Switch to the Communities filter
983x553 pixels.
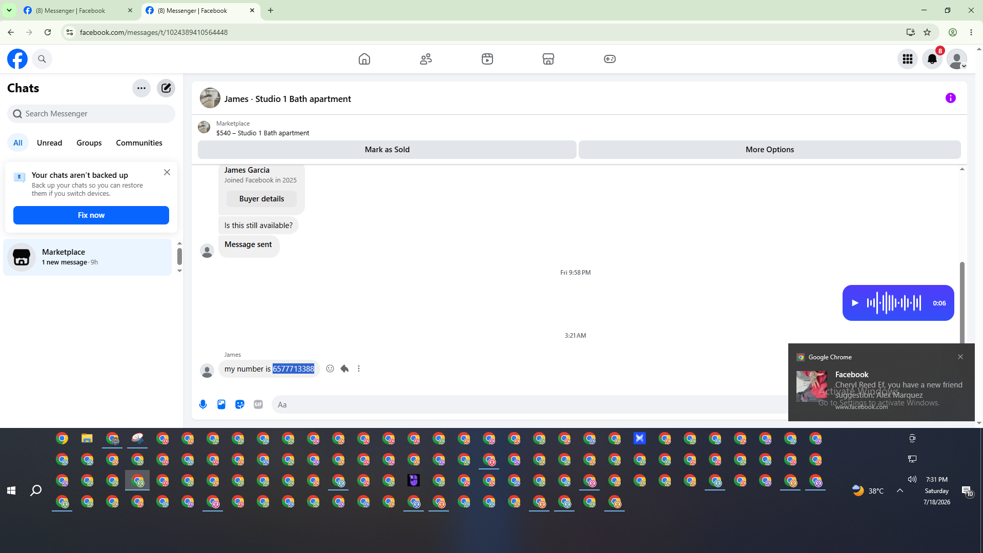coord(139,143)
